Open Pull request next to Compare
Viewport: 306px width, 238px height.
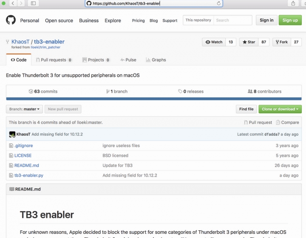tap(258, 122)
